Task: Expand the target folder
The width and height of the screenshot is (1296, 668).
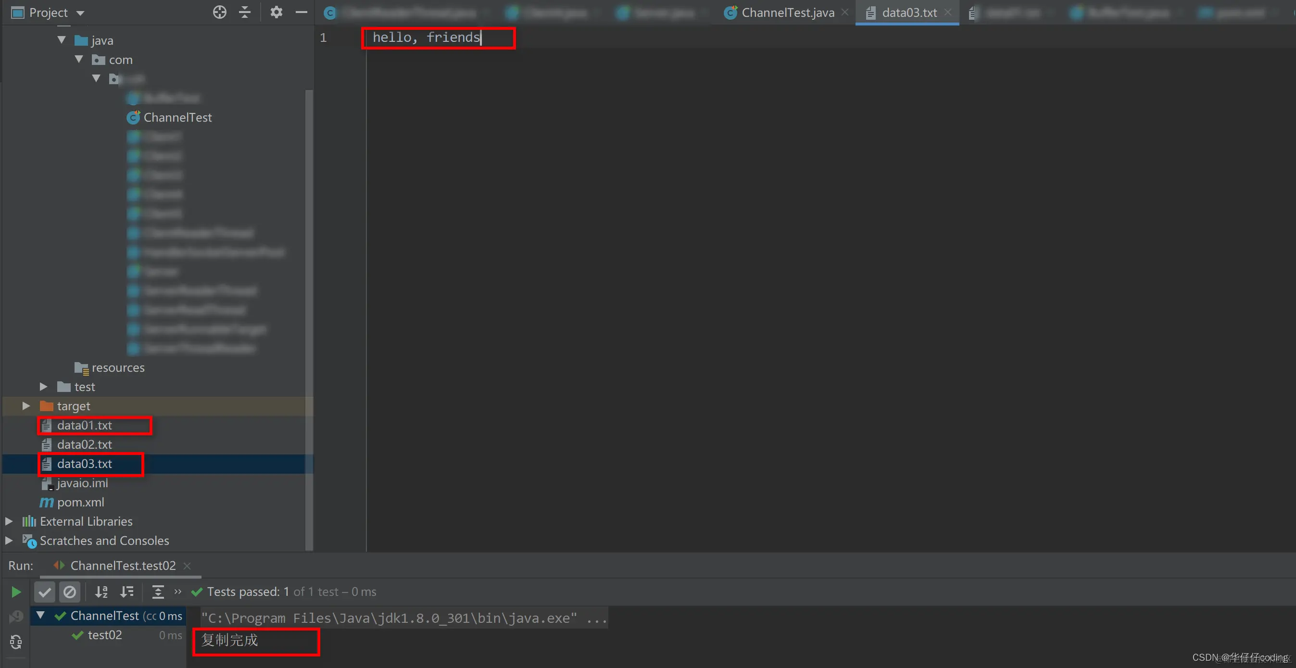Action: [26, 406]
